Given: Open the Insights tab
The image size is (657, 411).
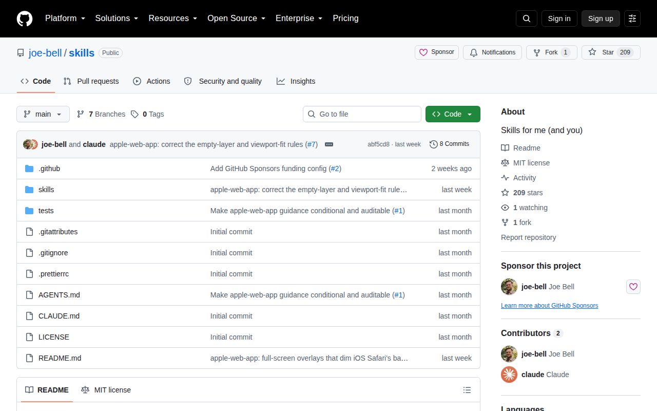Looking at the screenshot, I should pyautogui.click(x=296, y=81).
